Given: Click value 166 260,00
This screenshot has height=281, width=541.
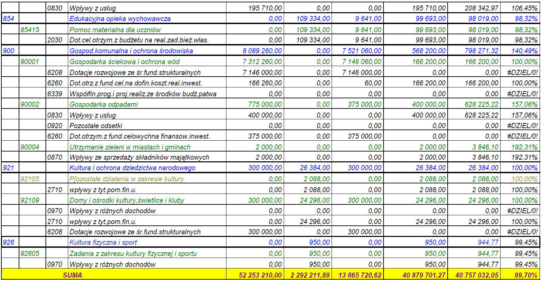Looking at the screenshot, I should point(265,83).
